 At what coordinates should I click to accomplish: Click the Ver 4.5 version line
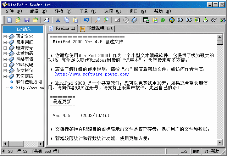(61, 116)
